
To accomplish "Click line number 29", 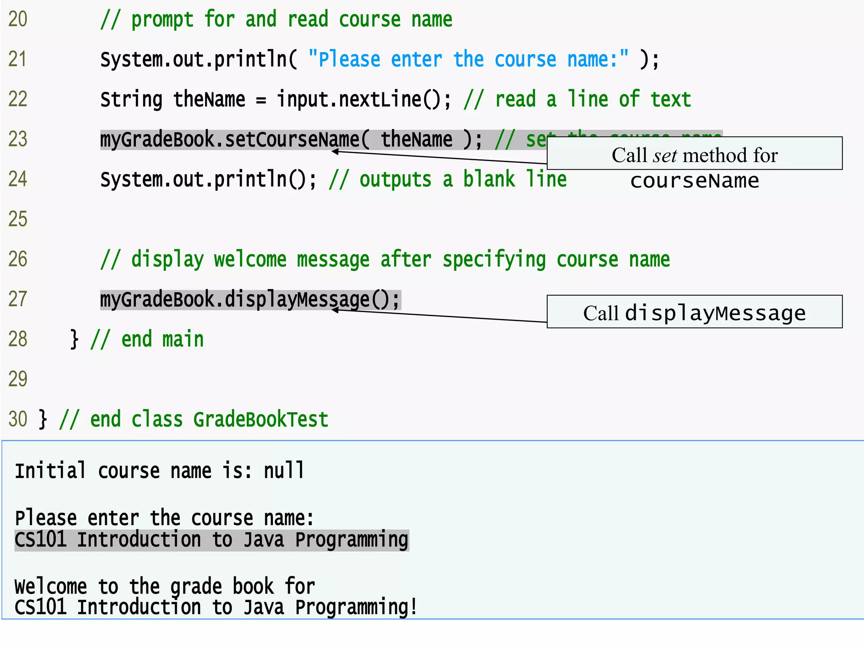I will coord(18,379).
